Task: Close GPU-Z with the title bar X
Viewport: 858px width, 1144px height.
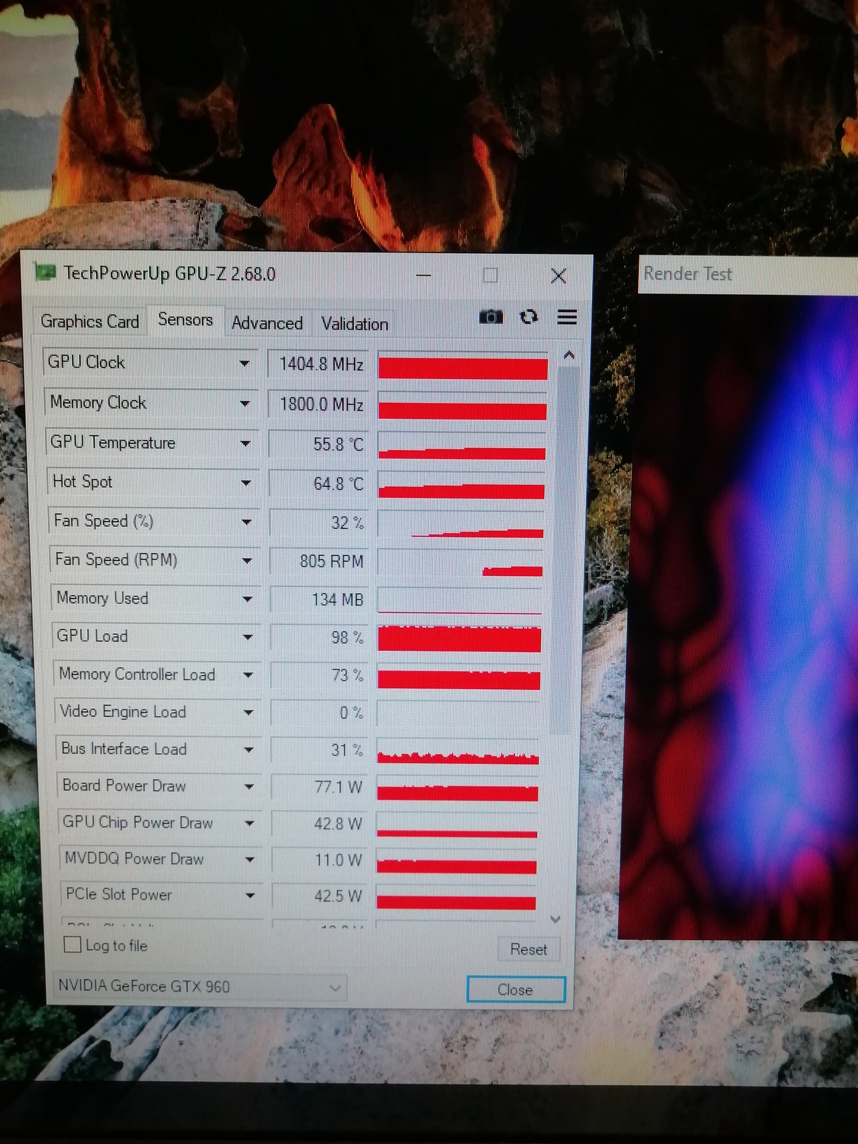Action: 558,276
